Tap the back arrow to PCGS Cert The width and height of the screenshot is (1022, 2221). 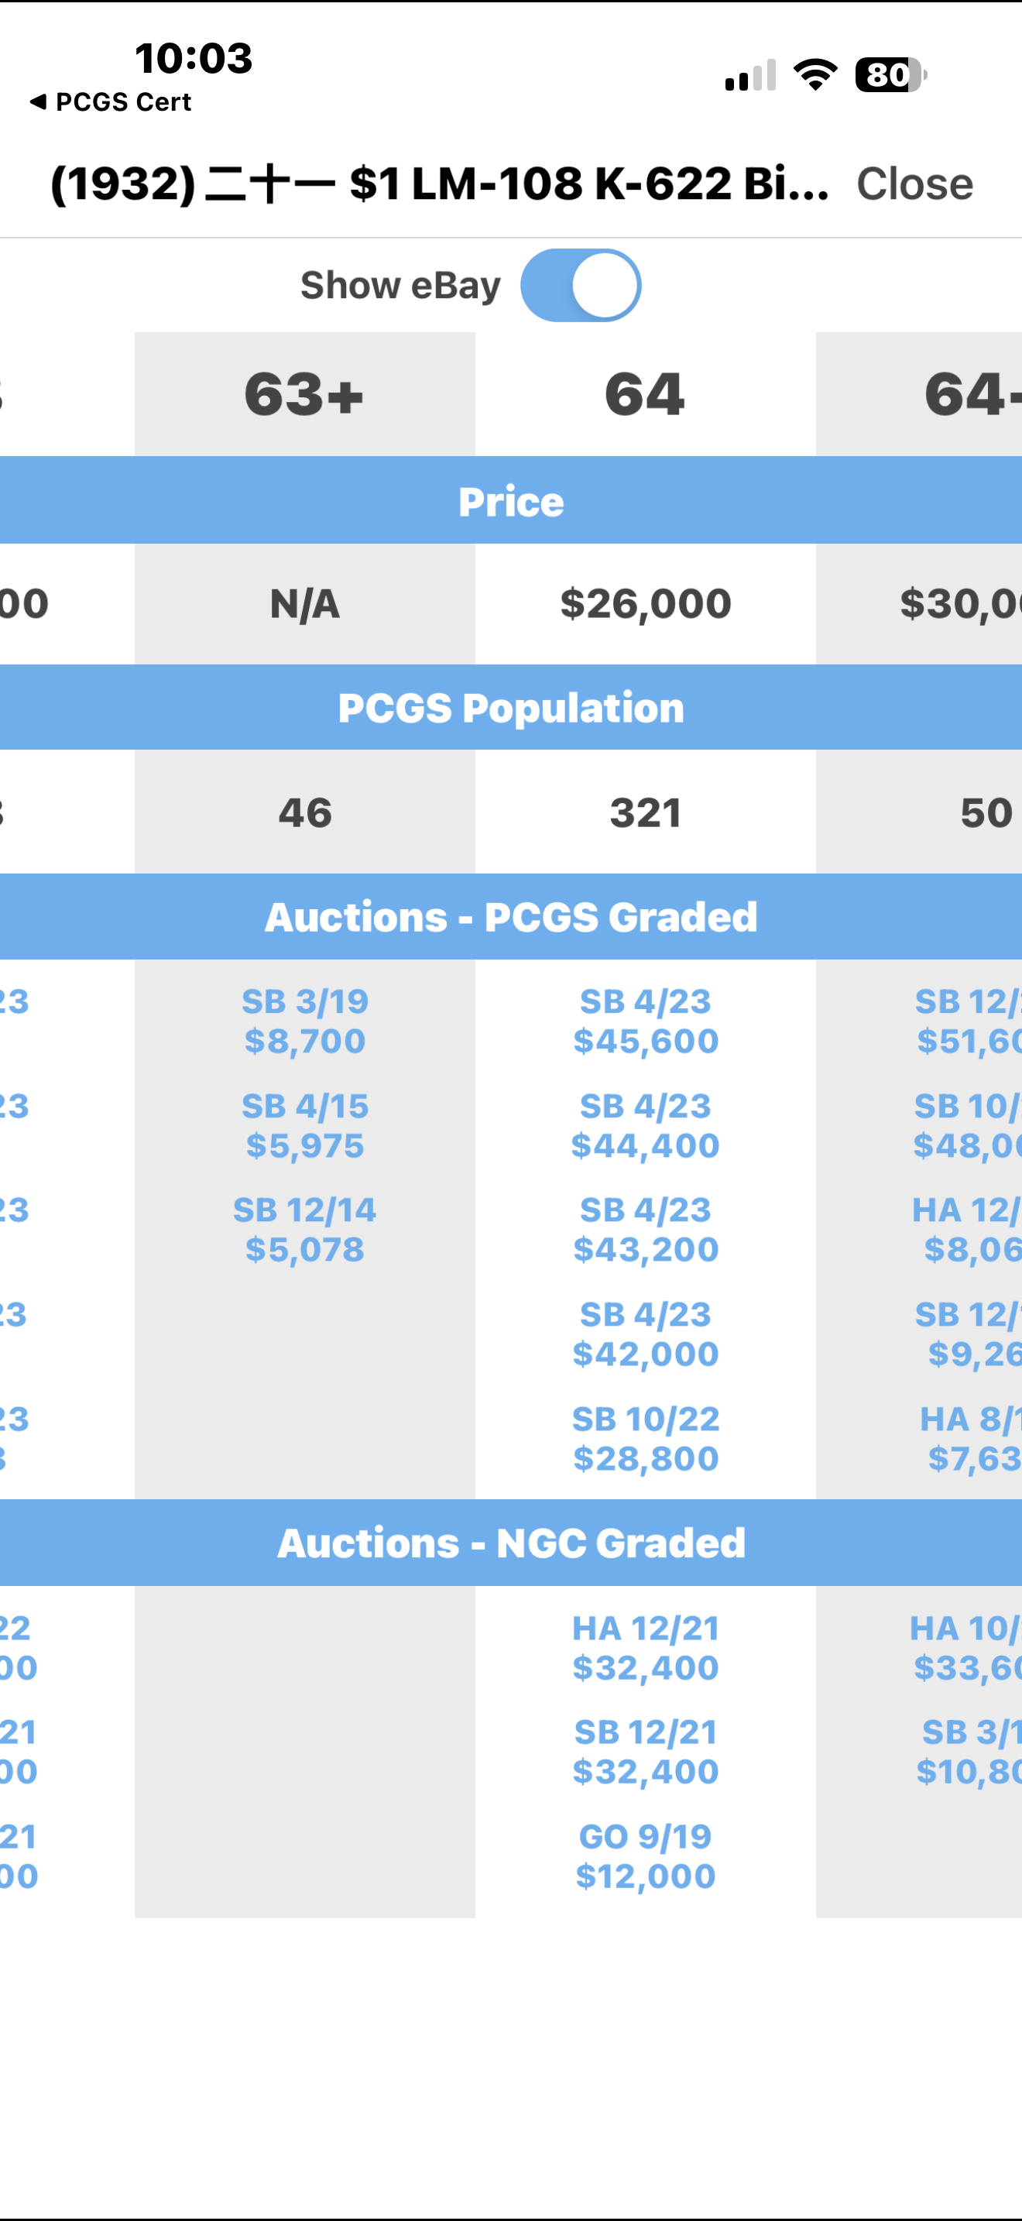[x=110, y=101]
